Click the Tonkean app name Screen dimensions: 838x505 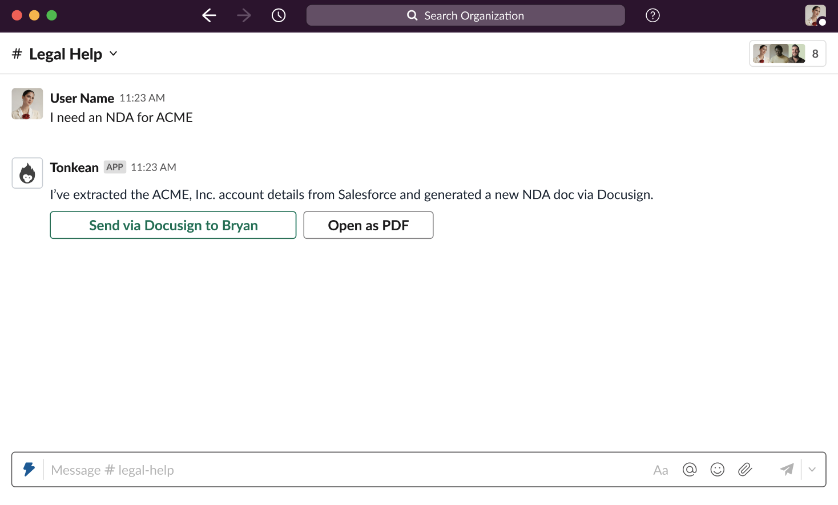[74, 168]
